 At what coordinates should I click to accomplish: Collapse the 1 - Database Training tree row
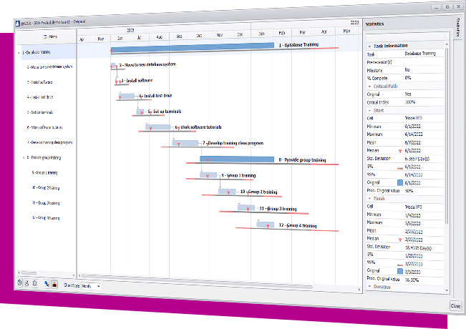point(19,53)
